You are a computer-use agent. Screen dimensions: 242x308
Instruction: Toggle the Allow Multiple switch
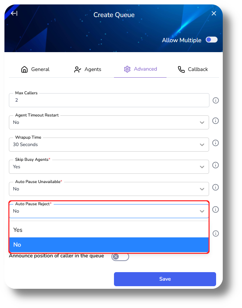click(212, 40)
